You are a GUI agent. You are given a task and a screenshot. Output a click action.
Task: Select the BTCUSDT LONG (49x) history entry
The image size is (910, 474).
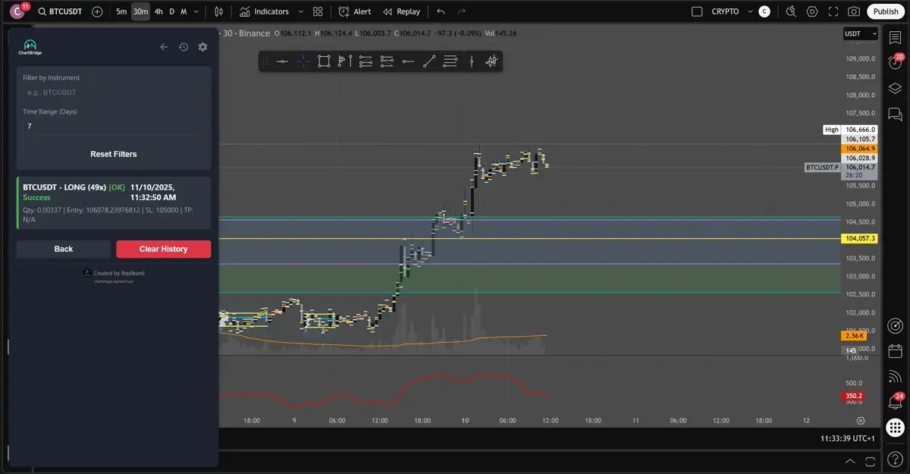(x=114, y=202)
